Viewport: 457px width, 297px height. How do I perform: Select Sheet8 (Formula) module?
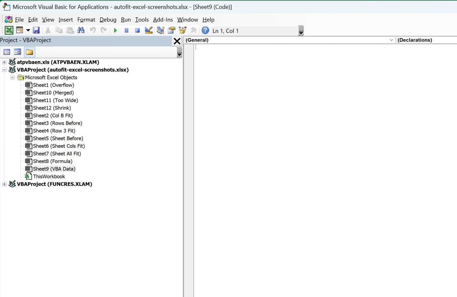coord(53,161)
